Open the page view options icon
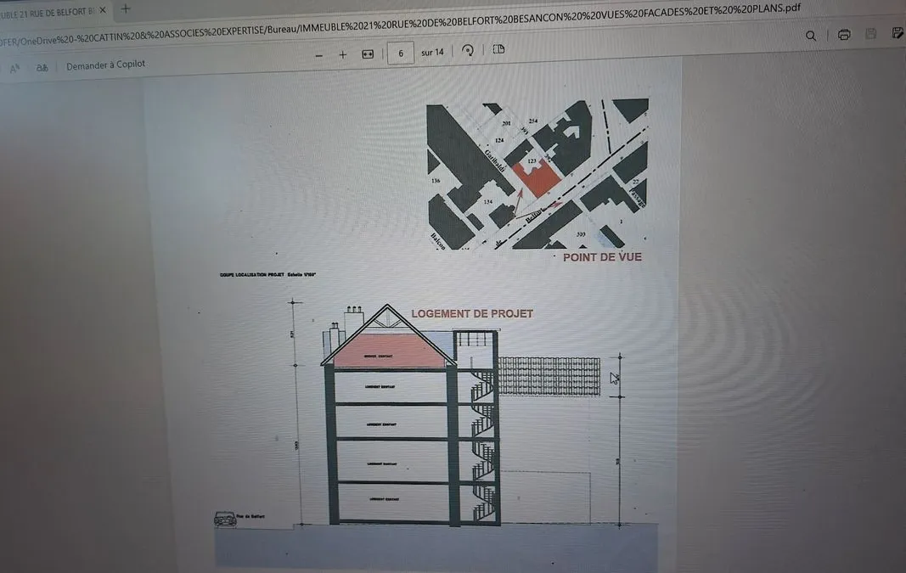Viewport: 906px width, 573px height. click(498, 49)
